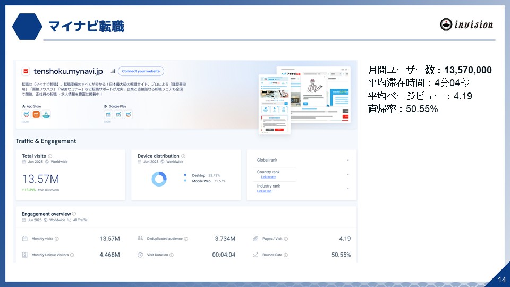
Task: Click the 平均滞在時間：4分04秒 line
Action: coord(419,83)
